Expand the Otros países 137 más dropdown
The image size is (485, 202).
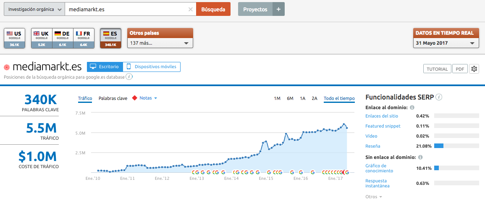[x=160, y=43]
